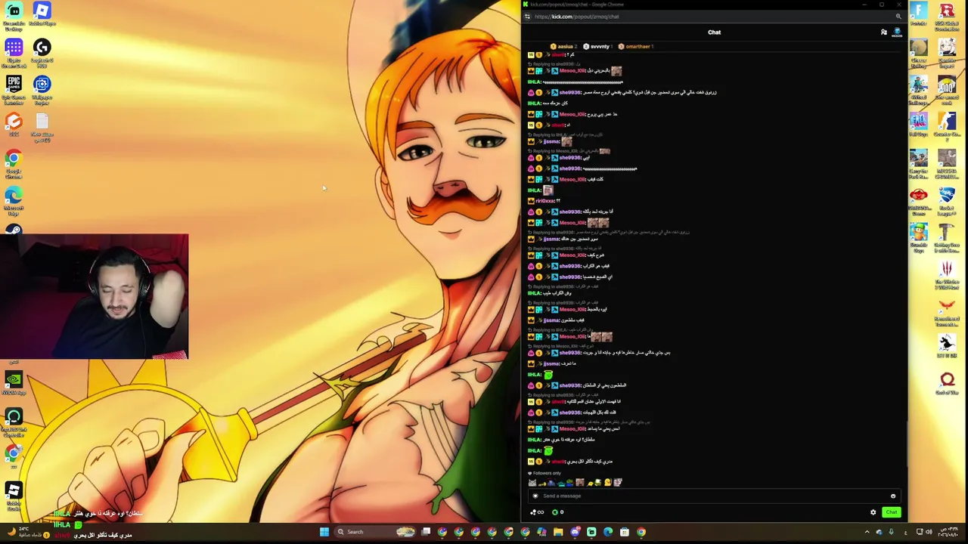Open emote picker in message box
968x544 pixels.
coord(893,496)
